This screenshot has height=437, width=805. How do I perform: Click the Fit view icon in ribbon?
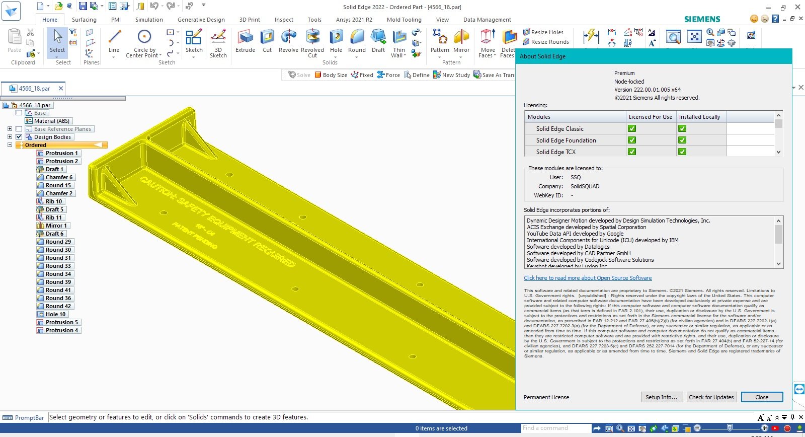click(694, 37)
